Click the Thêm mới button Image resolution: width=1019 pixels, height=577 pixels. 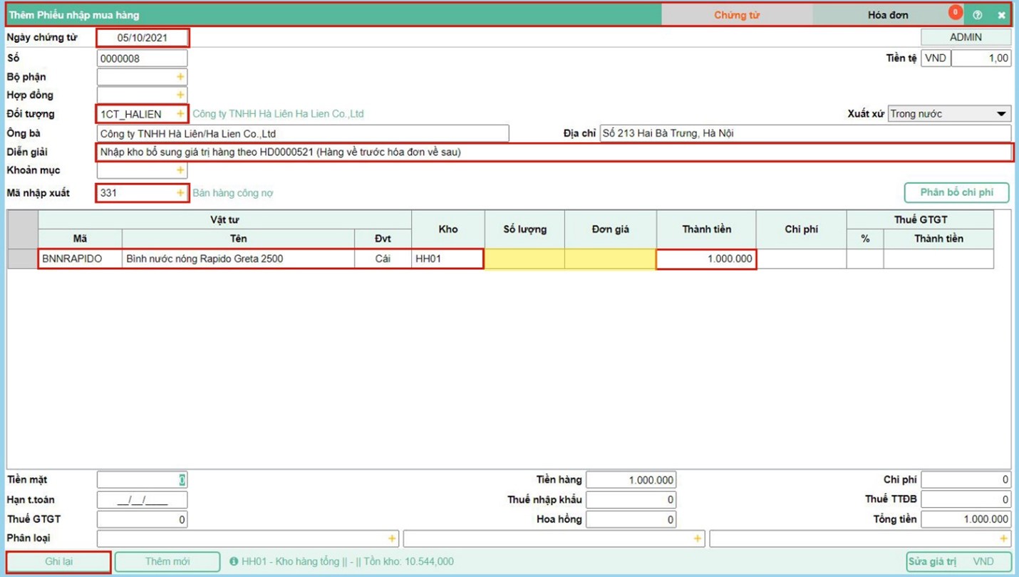[x=167, y=562]
